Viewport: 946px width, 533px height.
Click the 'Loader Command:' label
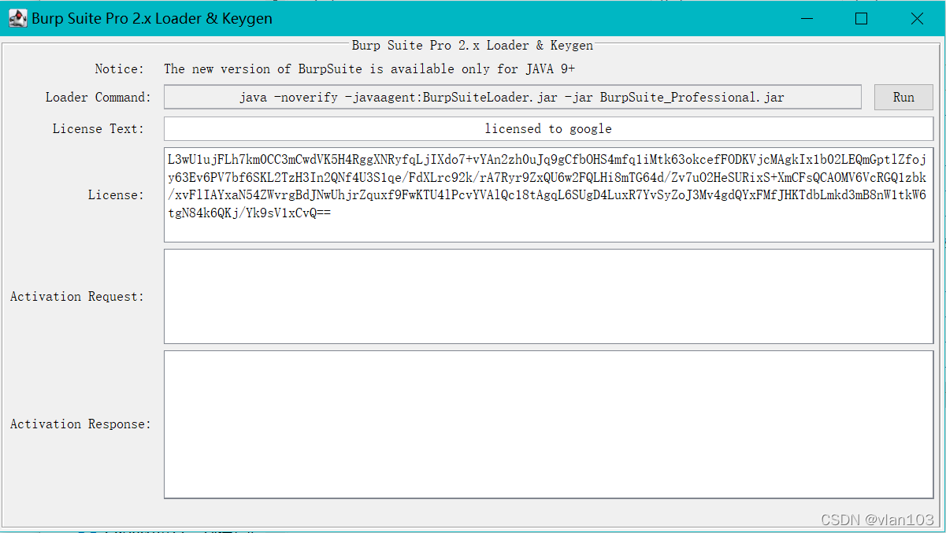tap(98, 98)
